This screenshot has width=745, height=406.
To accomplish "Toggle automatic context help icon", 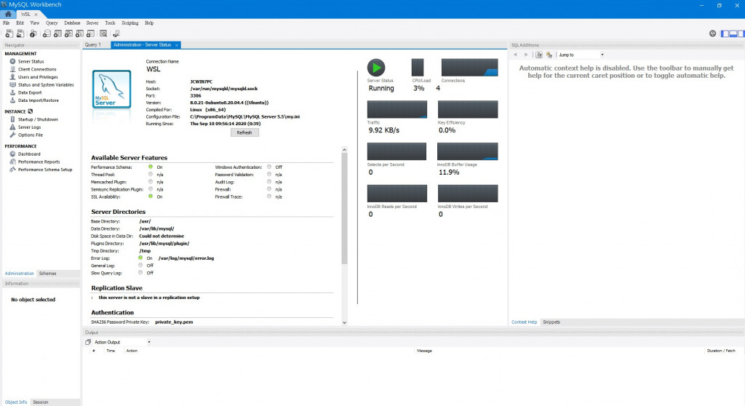I will [x=549, y=55].
